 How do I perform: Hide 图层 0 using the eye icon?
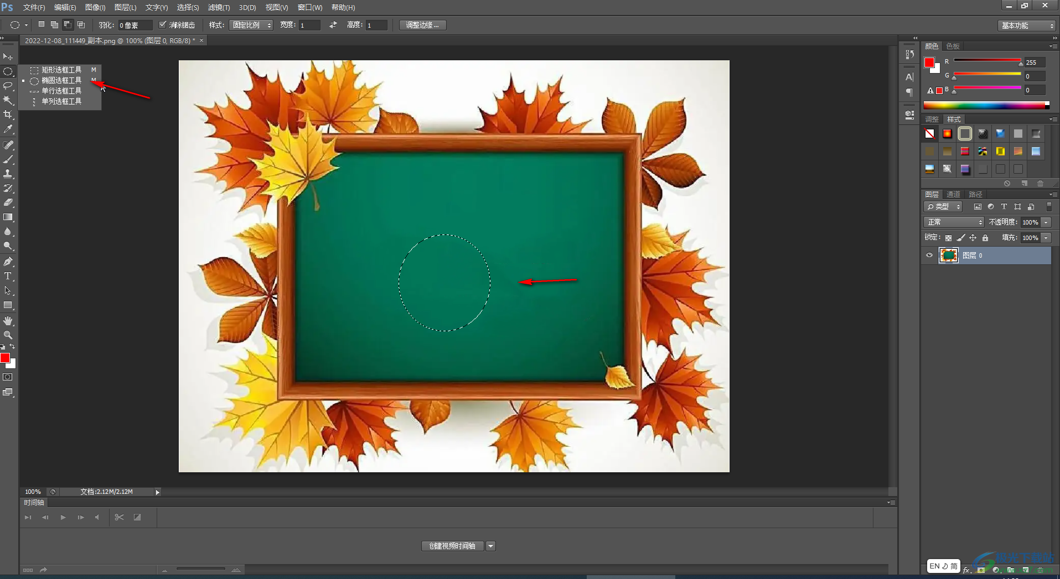point(929,255)
